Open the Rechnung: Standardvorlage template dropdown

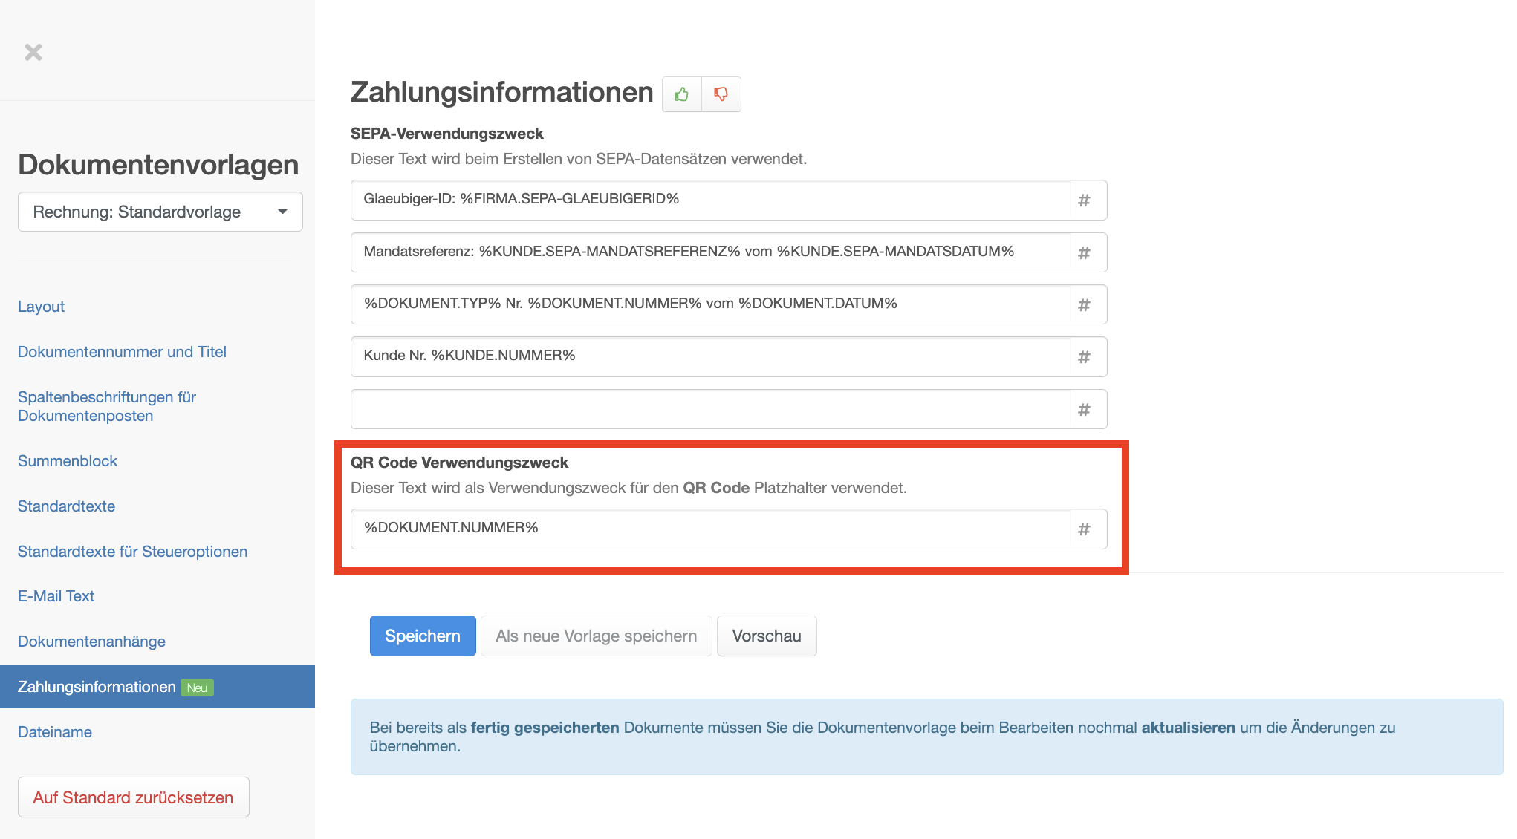pyautogui.click(x=160, y=212)
